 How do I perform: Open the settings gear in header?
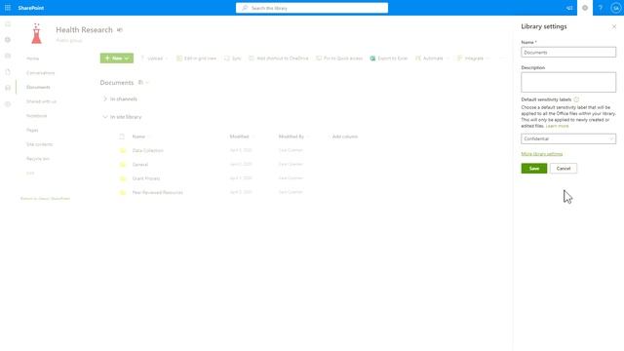point(585,8)
